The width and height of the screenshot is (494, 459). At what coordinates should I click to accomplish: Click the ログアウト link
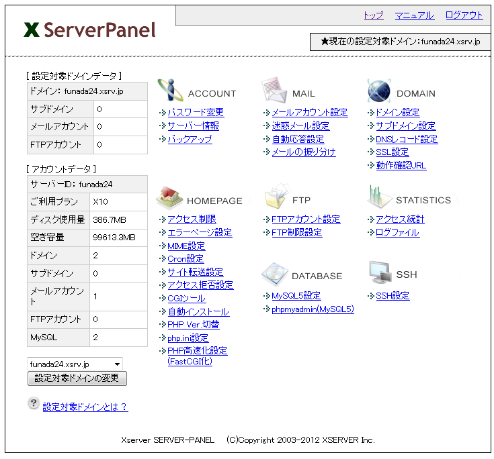[464, 15]
